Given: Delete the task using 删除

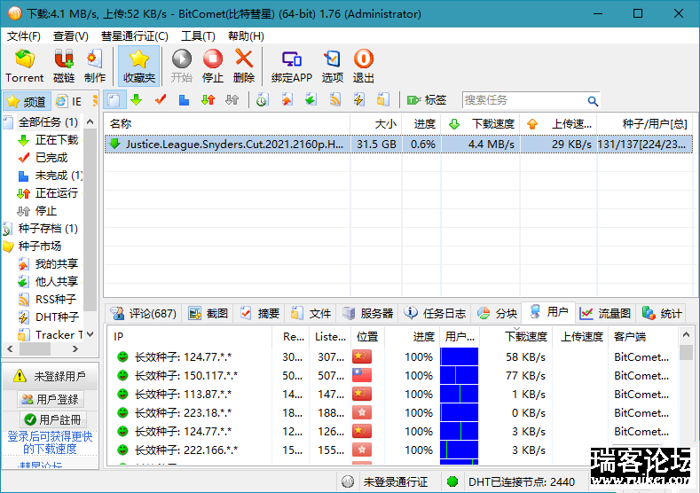Looking at the screenshot, I should [x=244, y=66].
